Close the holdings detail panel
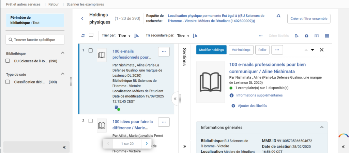Viewport: 349px width, 153px height. pyautogui.click(x=321, y=50)
